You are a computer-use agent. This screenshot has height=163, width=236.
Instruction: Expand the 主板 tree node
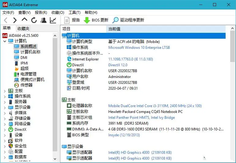tap(5, 91)
